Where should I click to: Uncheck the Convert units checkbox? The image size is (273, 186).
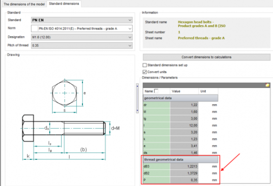click(145, 72)
